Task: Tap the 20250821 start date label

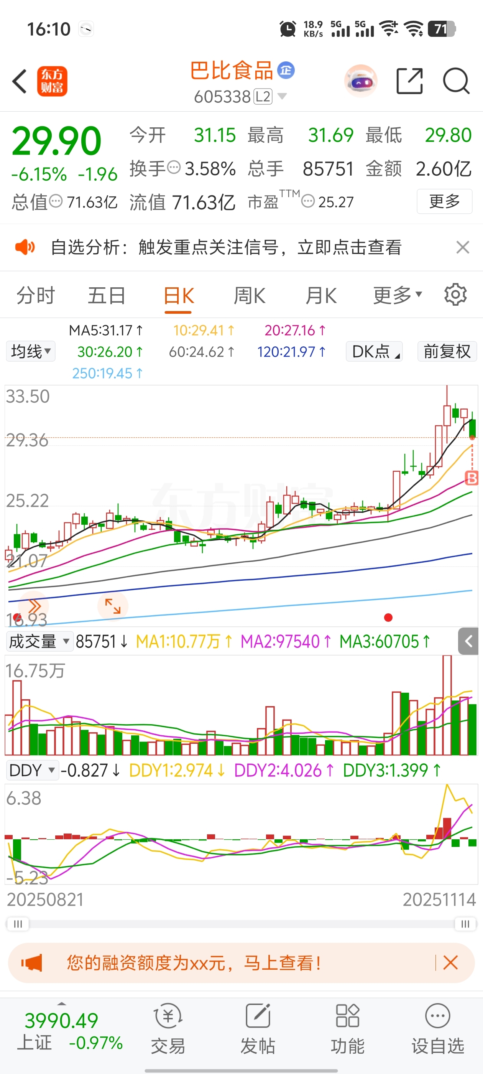Action: (x=45, y=899)
